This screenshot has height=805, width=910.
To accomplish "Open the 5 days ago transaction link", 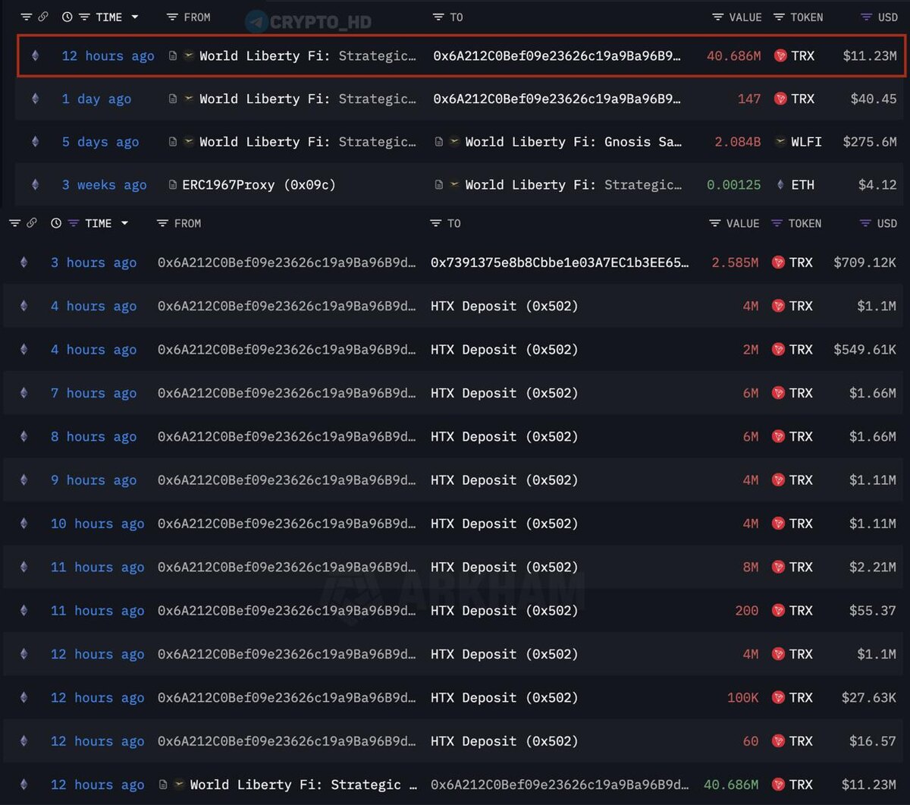I will pos(100,142).
